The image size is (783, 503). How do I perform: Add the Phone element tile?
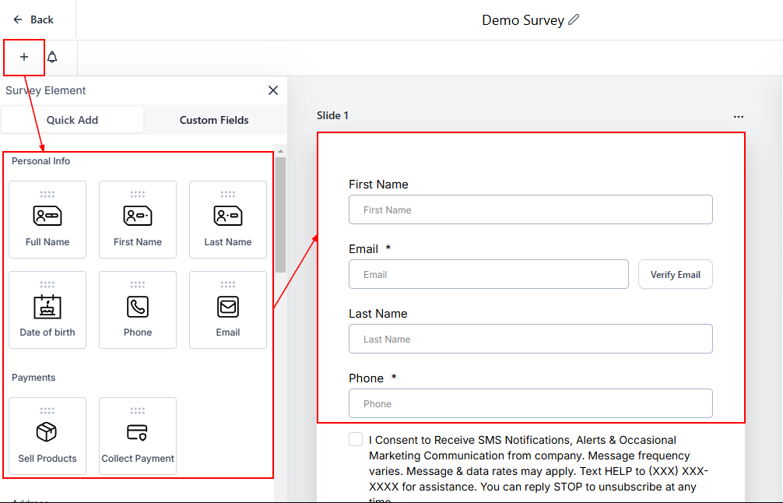[138, 310]
